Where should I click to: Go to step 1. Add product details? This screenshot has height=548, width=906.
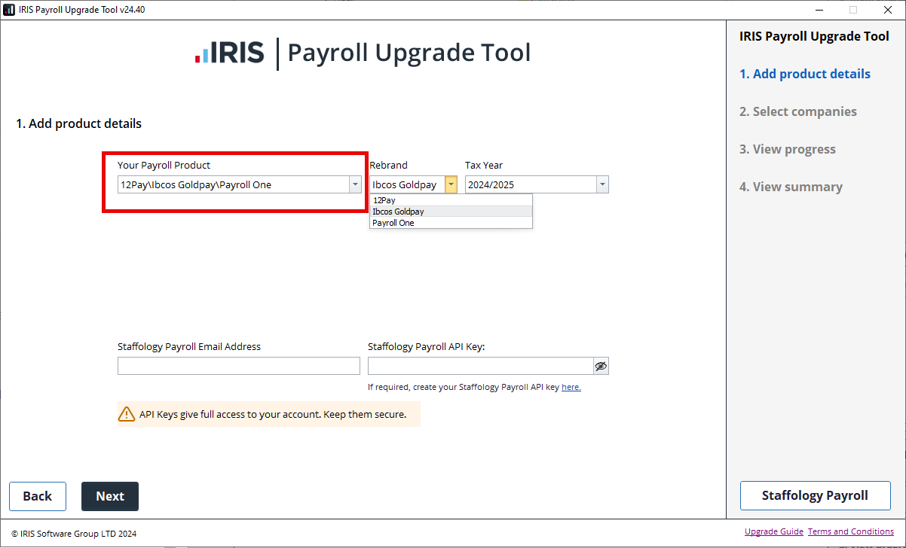[805, 74]
